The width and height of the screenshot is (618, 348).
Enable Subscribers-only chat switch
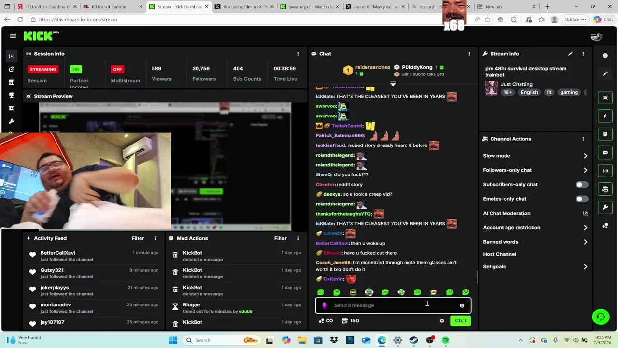(x=582, y=185)
